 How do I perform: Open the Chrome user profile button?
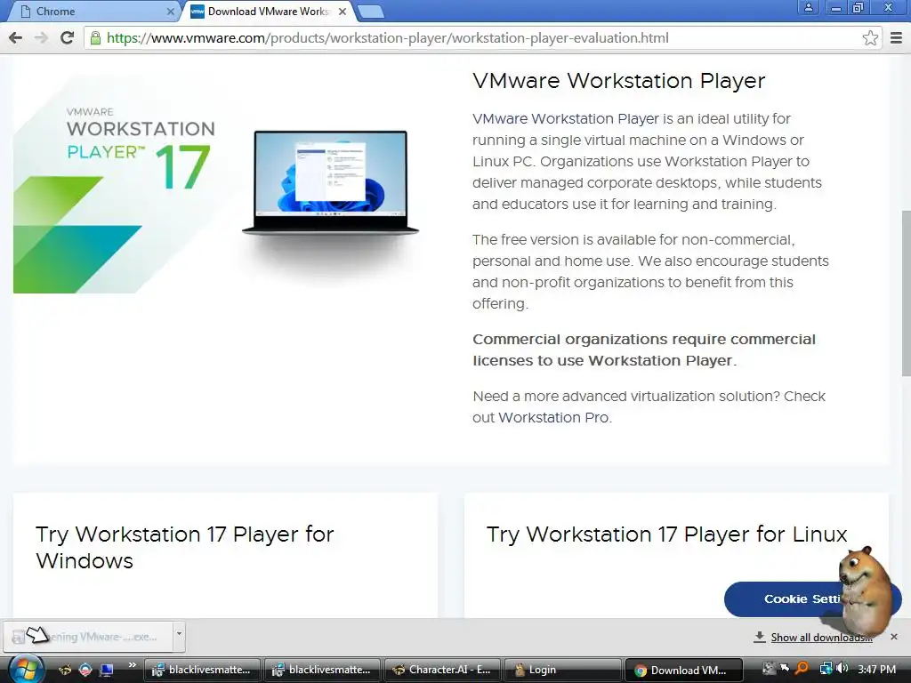click(x=808, y=8)
